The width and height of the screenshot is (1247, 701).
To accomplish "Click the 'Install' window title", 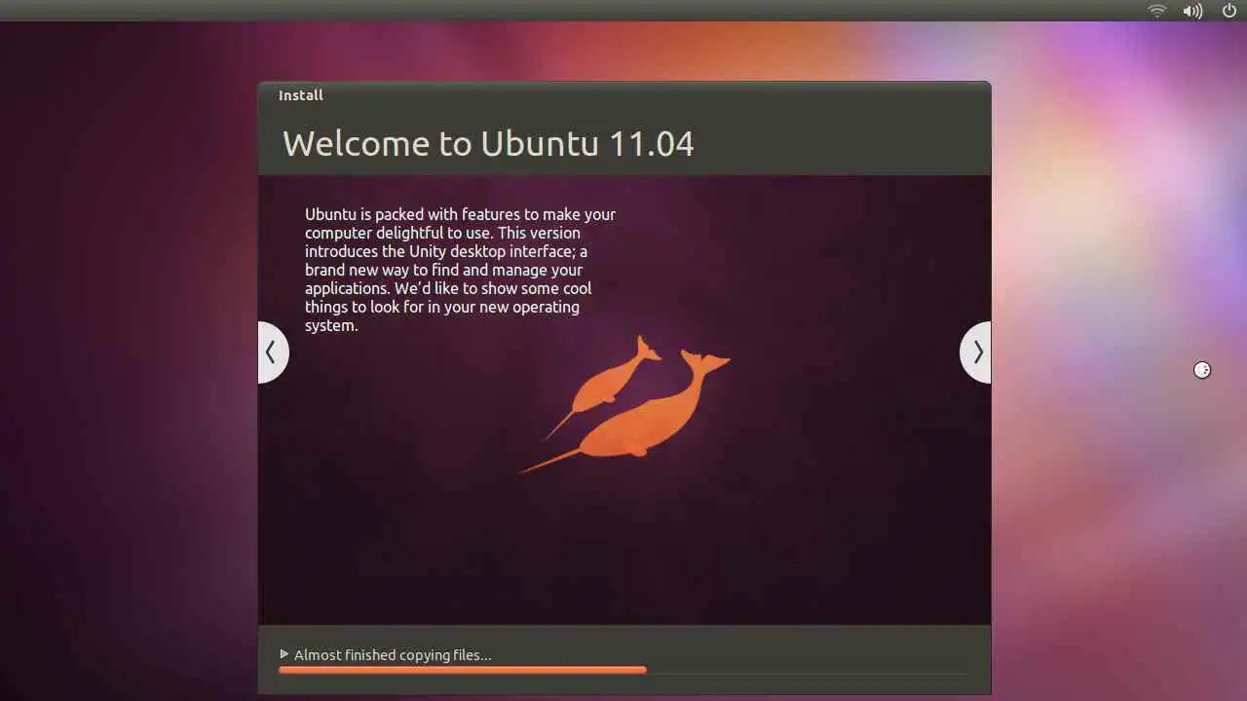I will [301, 95].
